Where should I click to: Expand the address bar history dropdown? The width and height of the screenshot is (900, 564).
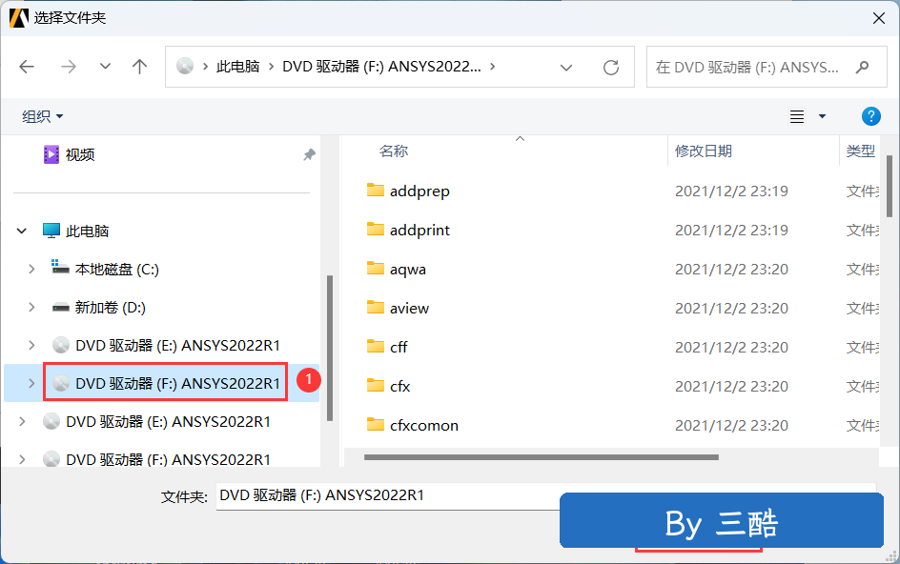tap(566, 68)
